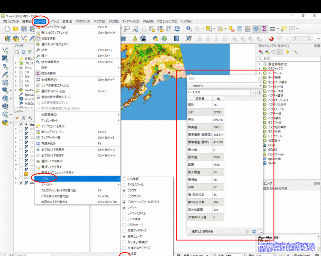Click the Browser panel filter funnel icon
Screen dimensions: 321x256
(30, 52)
